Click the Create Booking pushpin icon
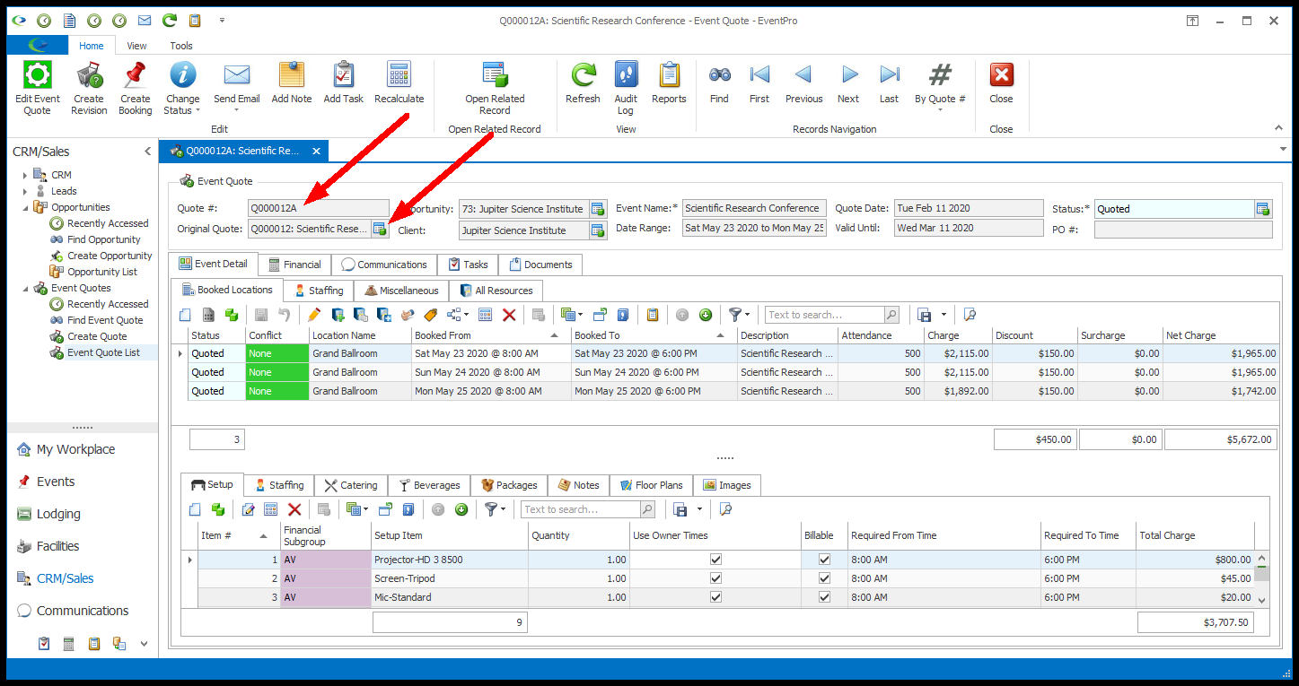This screenshot has width=1299, height=686. (x=136, y=74)
